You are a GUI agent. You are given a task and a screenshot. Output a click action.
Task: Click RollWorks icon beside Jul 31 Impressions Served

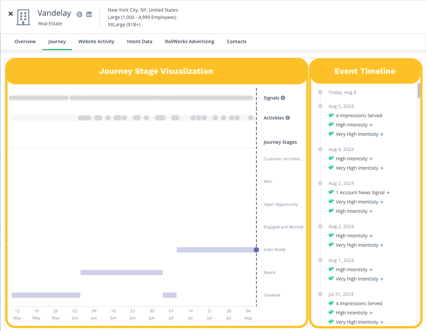pyautogui.click(x=331, y=303)
